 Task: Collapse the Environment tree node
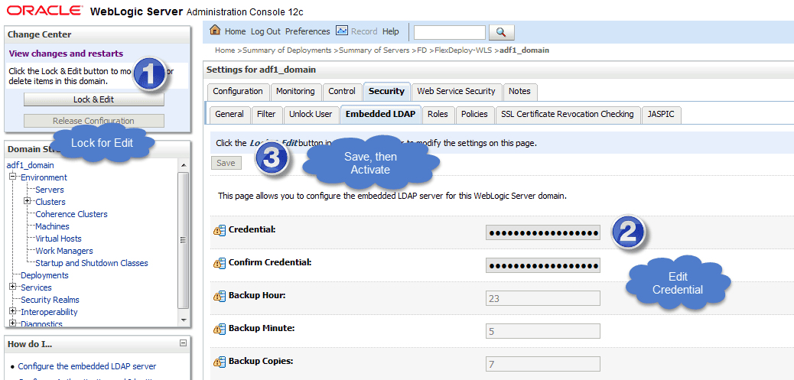(x=13, y=177)
